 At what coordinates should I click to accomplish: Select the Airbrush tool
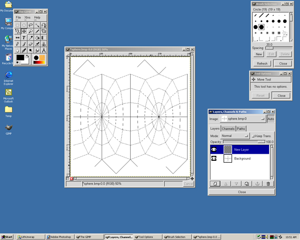(x=37, y=44)
